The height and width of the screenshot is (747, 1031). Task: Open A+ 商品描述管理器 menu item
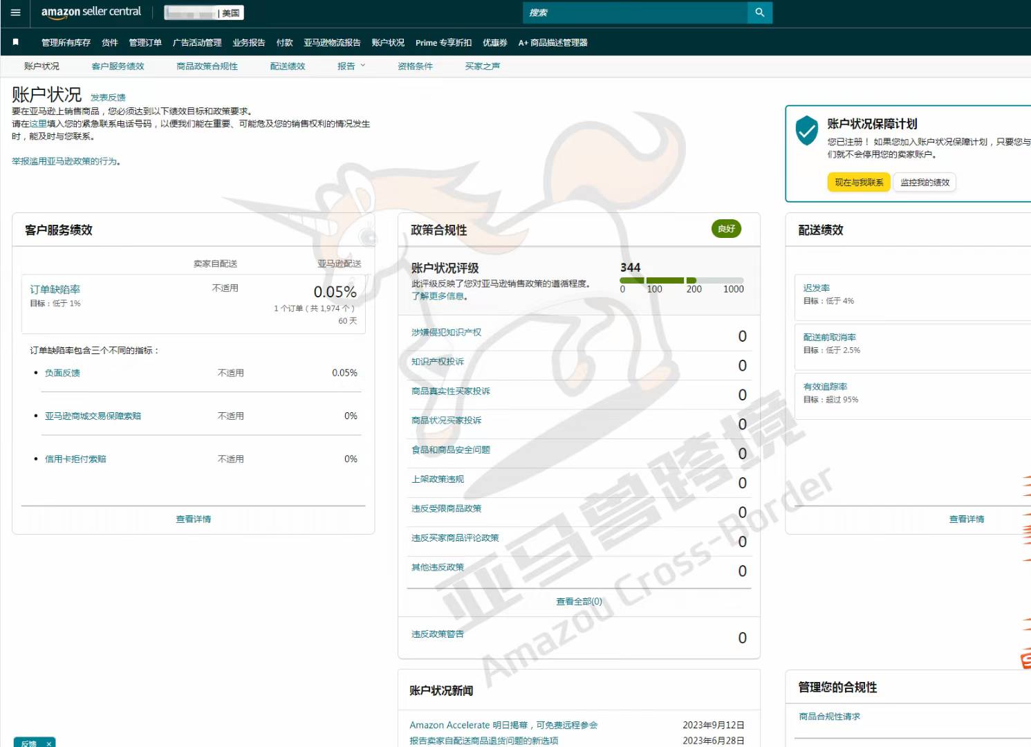pyautogui.click(x=552, y=43)
